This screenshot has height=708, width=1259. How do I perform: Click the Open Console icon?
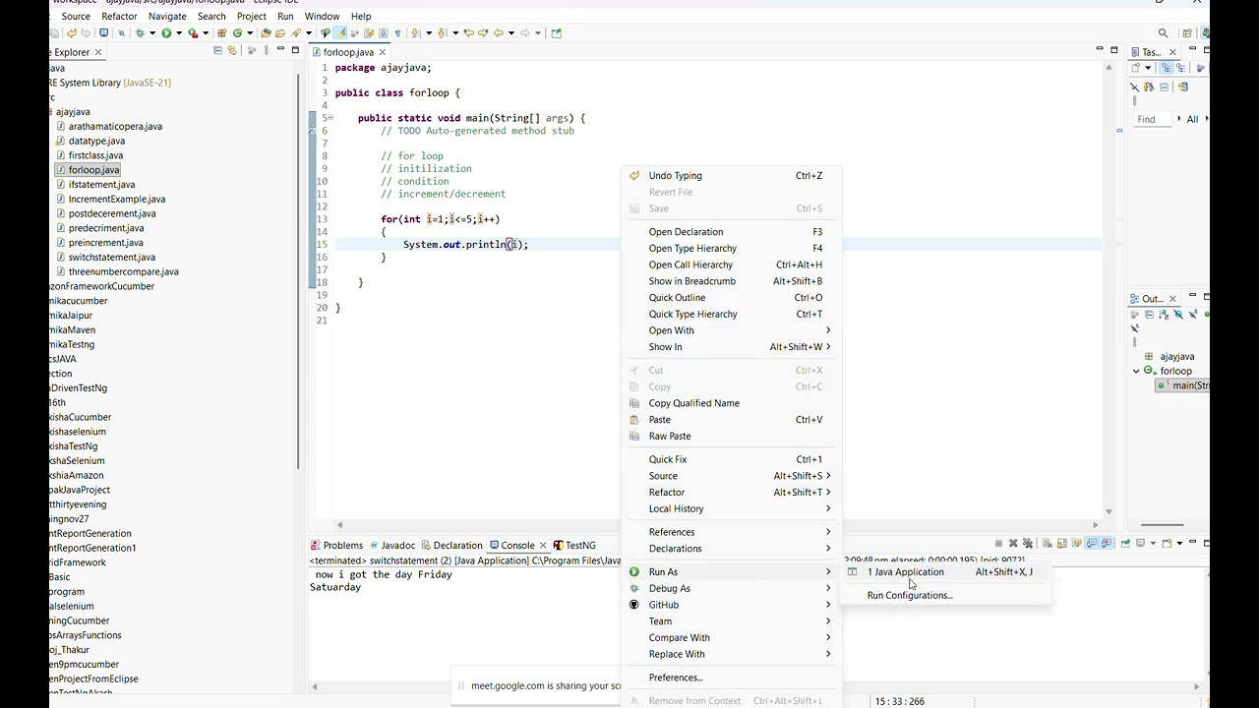[1167, 543]
